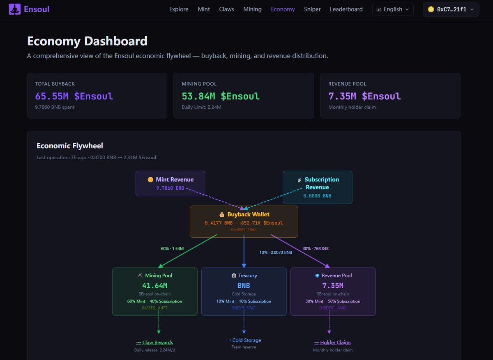493x360 pixels.
Task: Open Treasury address 0xE20f...57eC
Action: [244, 307]
